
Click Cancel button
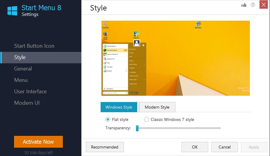tap(225, 147)
